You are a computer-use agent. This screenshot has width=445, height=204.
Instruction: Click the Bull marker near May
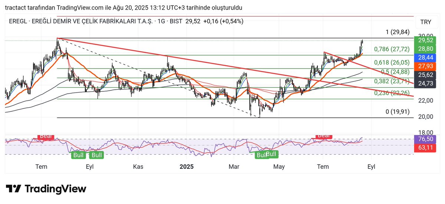pos(271,154)
